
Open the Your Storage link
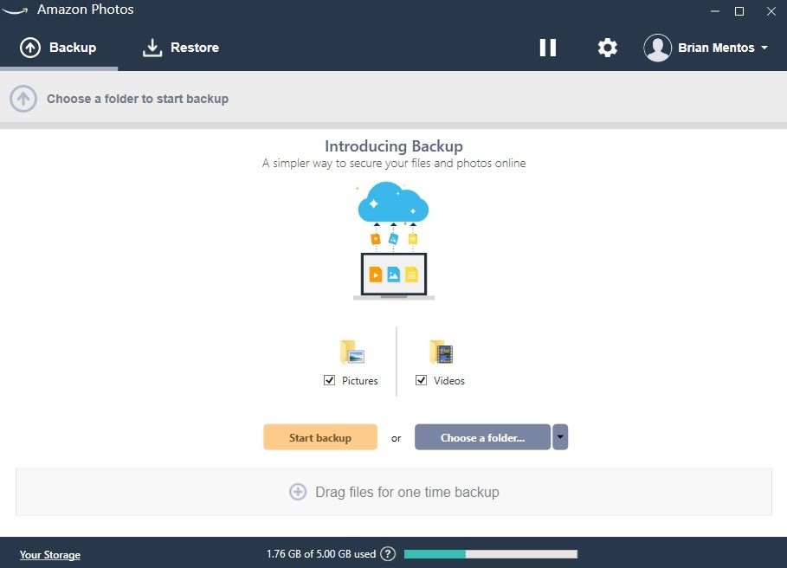pyautogui.click(x=49, y=554)
